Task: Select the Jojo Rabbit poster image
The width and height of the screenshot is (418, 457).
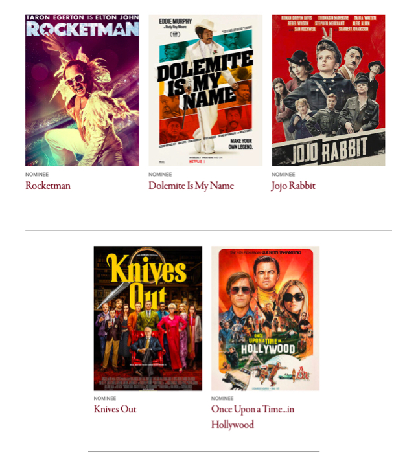Action: (329, 91)
